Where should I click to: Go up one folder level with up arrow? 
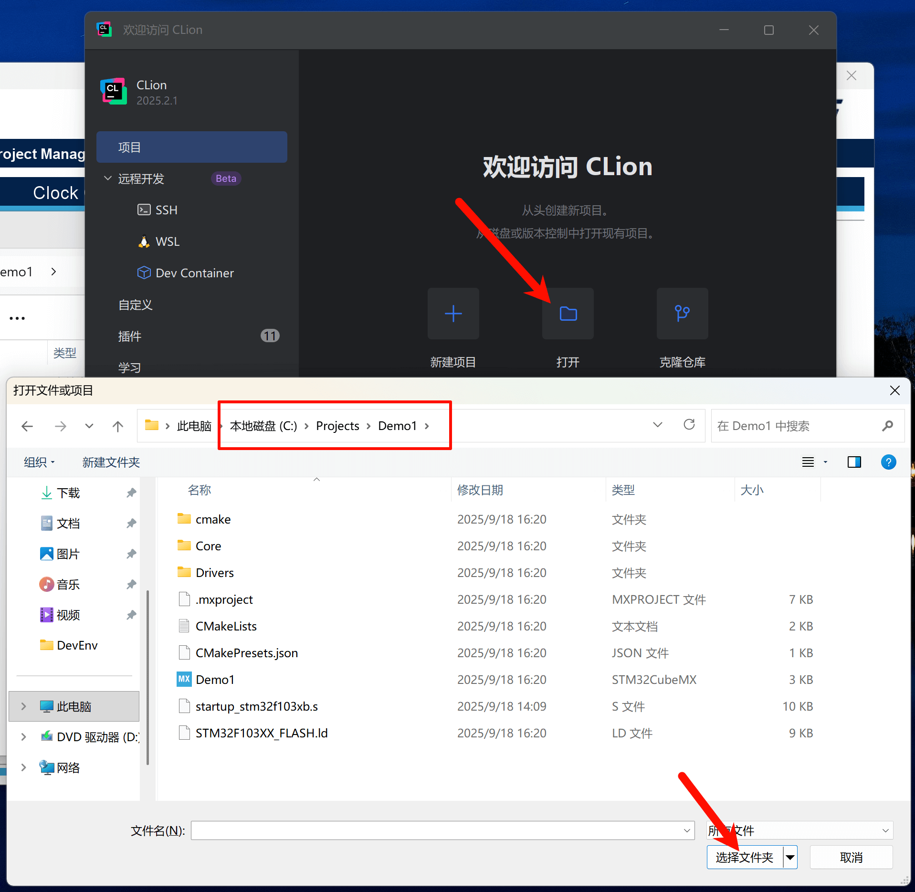click(x=118, y=426)
